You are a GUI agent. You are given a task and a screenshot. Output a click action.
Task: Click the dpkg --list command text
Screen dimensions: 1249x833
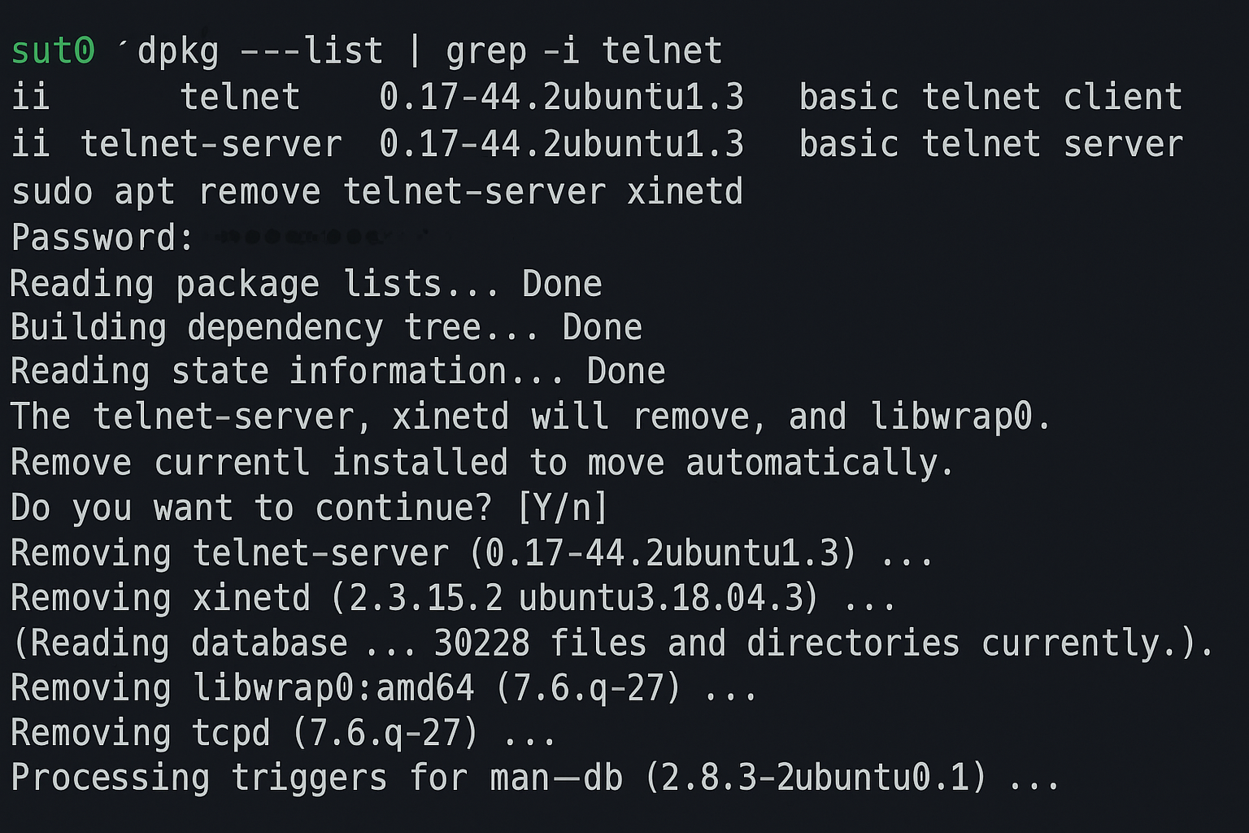click(x=260, y=51)
